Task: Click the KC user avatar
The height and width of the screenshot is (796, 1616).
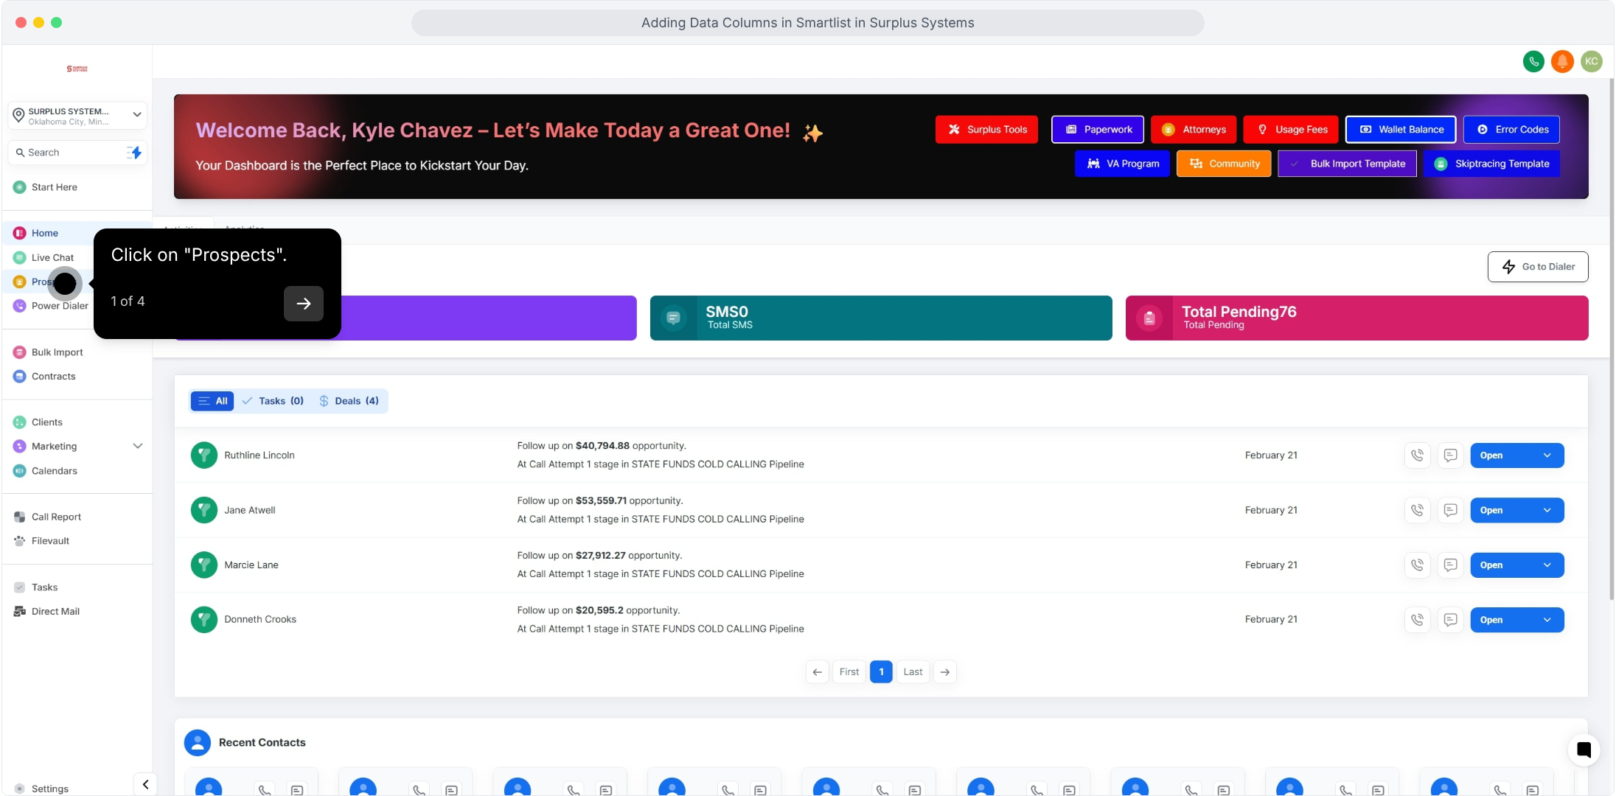Action: click(x=1592, y=61)
